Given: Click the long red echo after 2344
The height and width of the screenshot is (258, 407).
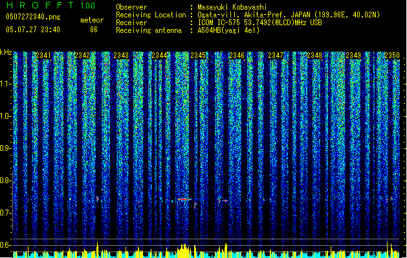Looking at the screenshot, I should pos(184,199).
